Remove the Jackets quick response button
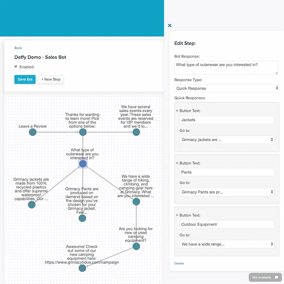The width and height of the screenshot is (284, 284). tap(177, 111)
